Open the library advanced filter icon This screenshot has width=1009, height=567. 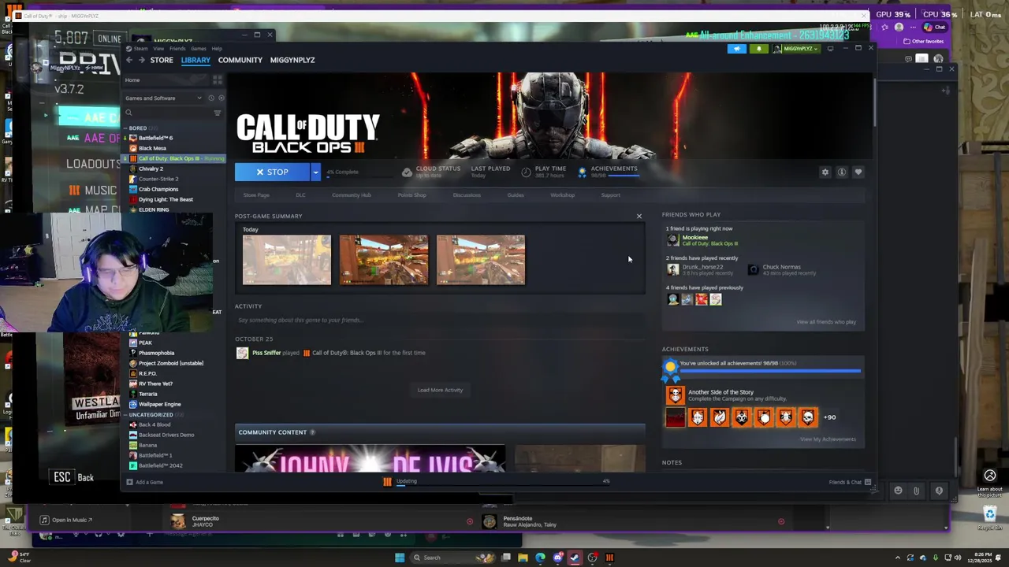coord(218,113)
